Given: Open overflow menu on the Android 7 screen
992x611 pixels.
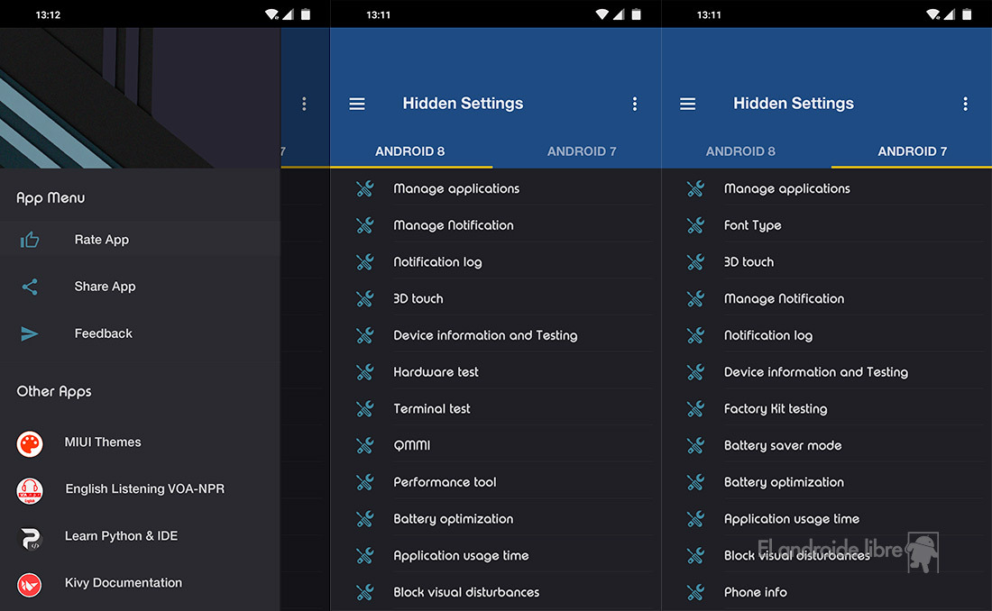Looking at the screenshot, I should 965,104.
